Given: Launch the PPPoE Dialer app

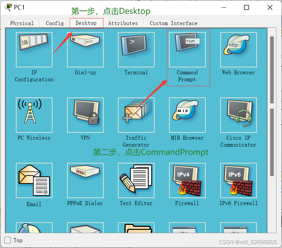Looking at the screenshot, I should [x=85, y=180].
